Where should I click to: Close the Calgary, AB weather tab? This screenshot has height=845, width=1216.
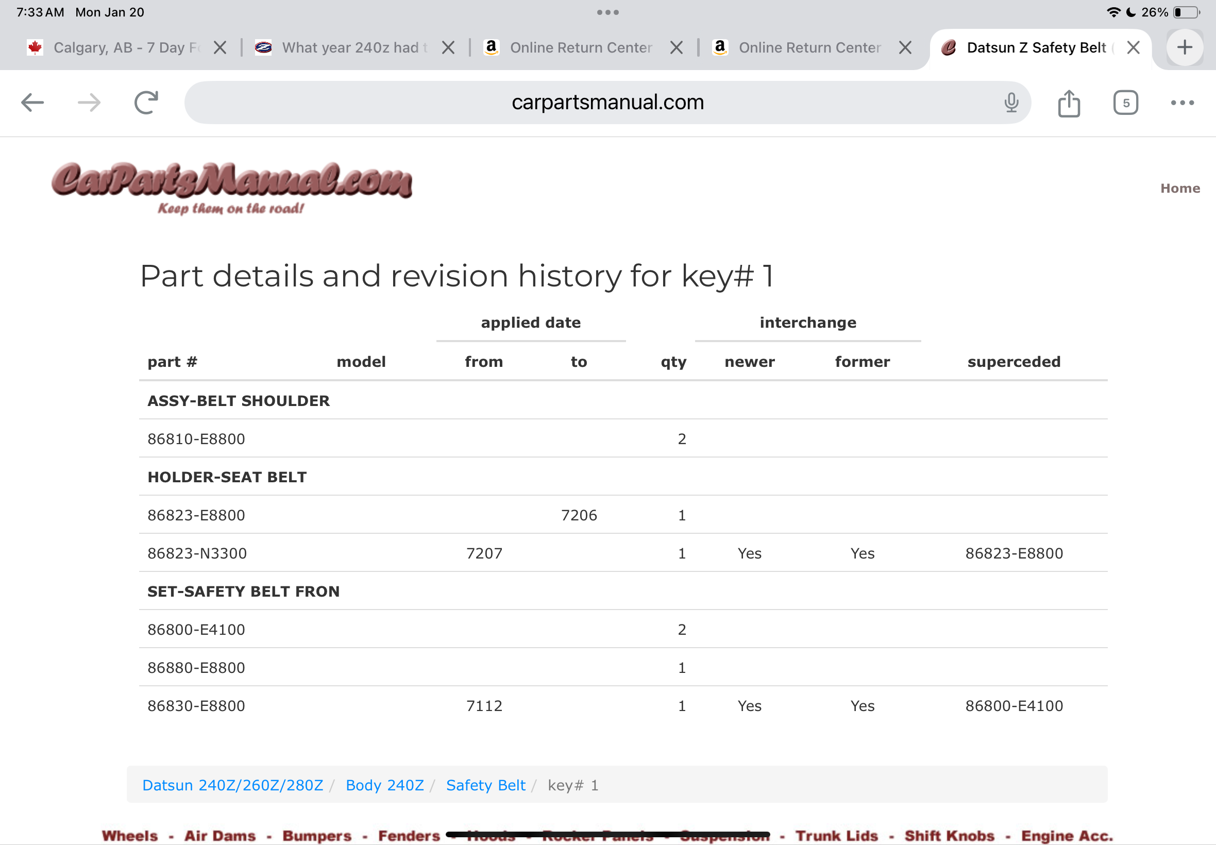220,47
